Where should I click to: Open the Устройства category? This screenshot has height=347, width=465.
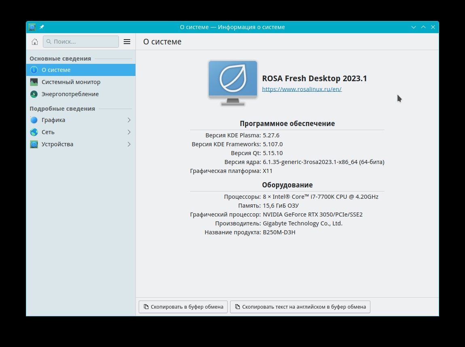tap(80, 144)
